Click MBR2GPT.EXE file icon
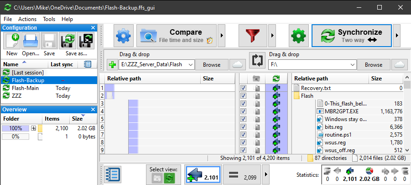The image size is (411, 185). 320,111
